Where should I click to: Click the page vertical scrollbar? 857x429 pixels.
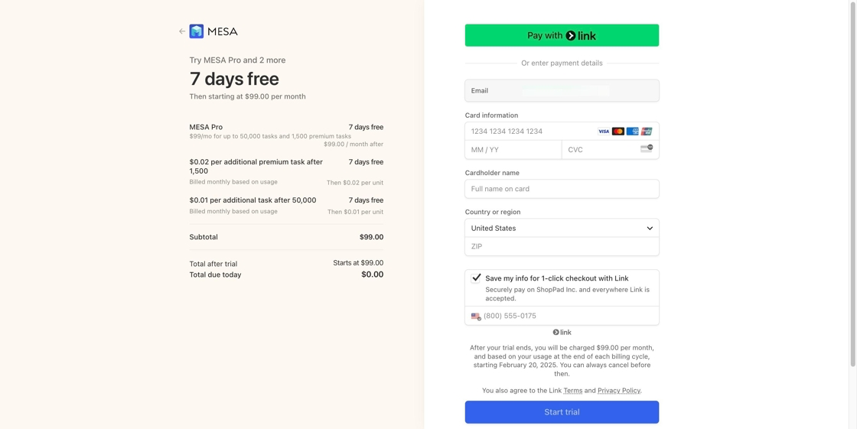tap(853, 184)
